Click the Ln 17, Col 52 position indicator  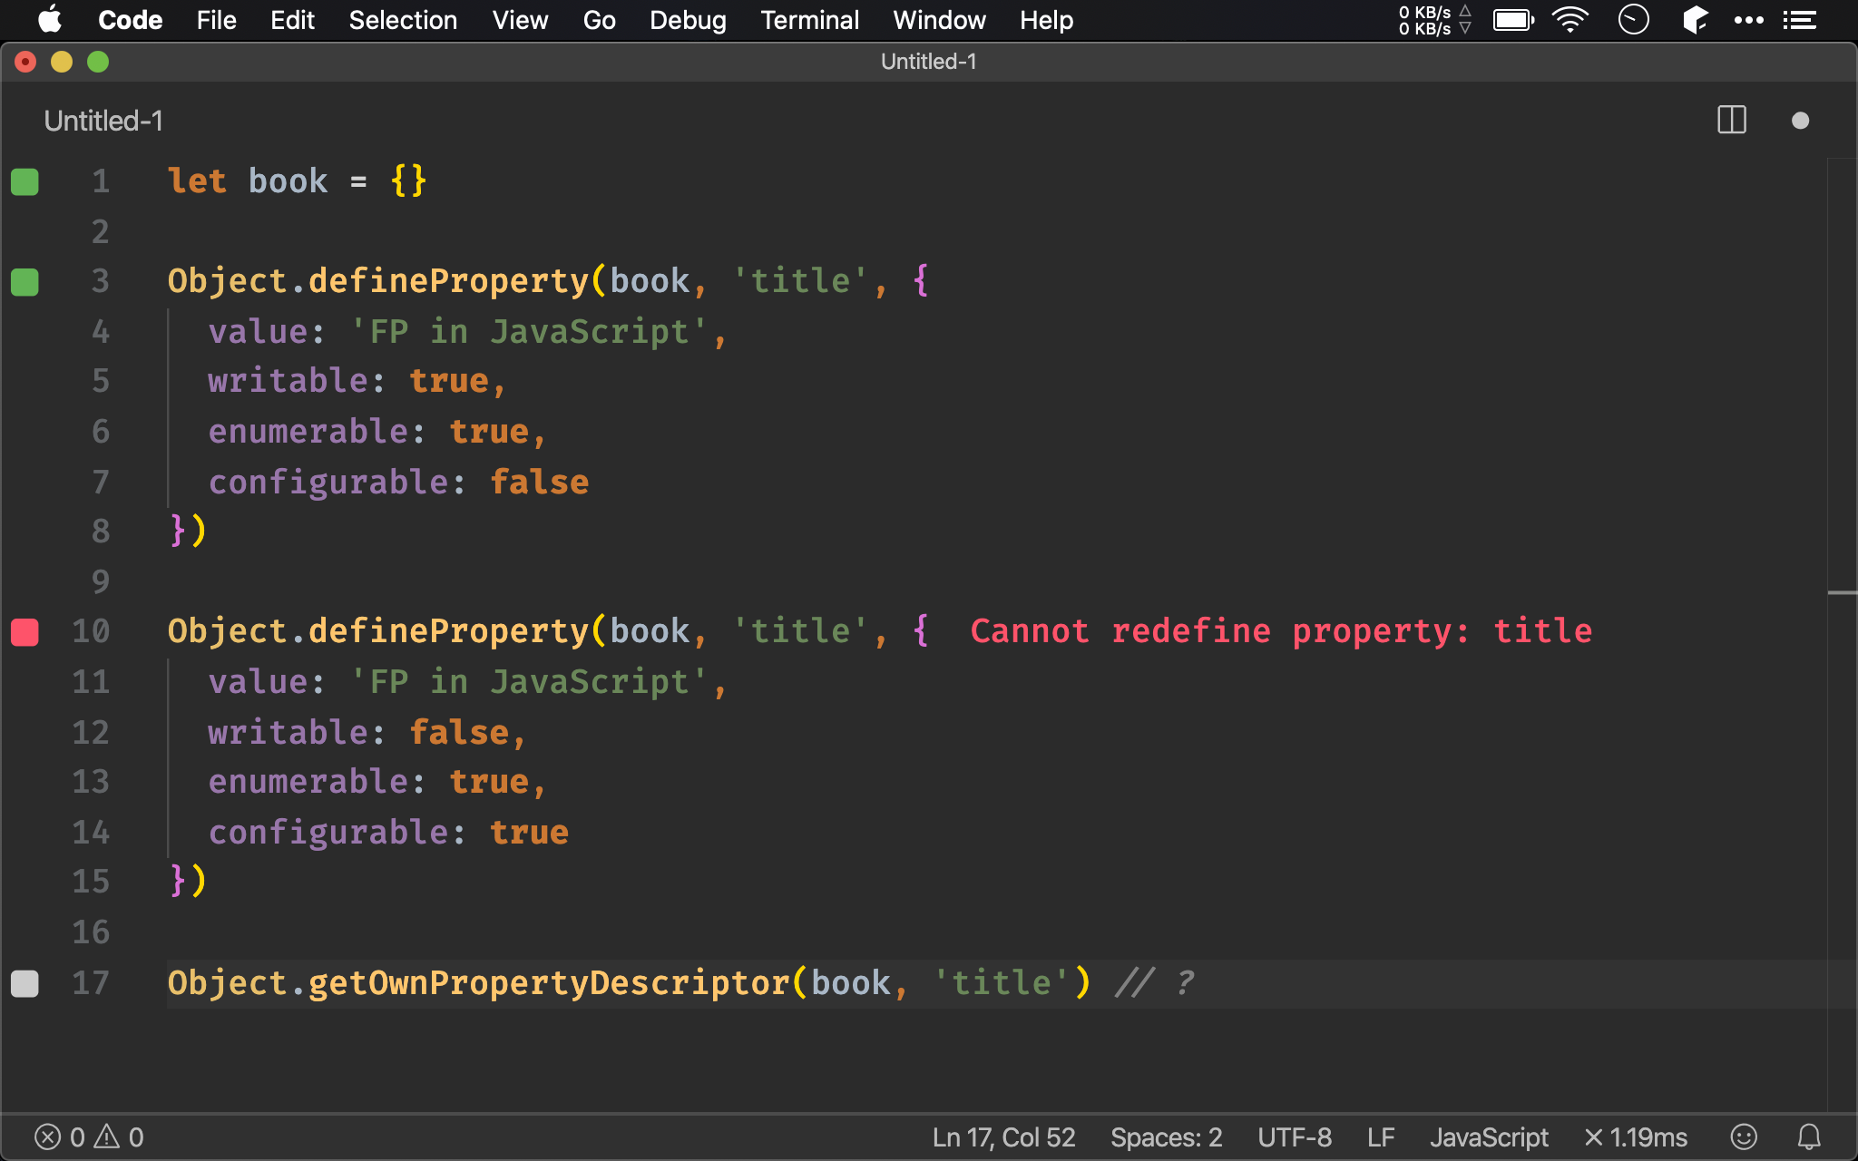[1003, 1137]
